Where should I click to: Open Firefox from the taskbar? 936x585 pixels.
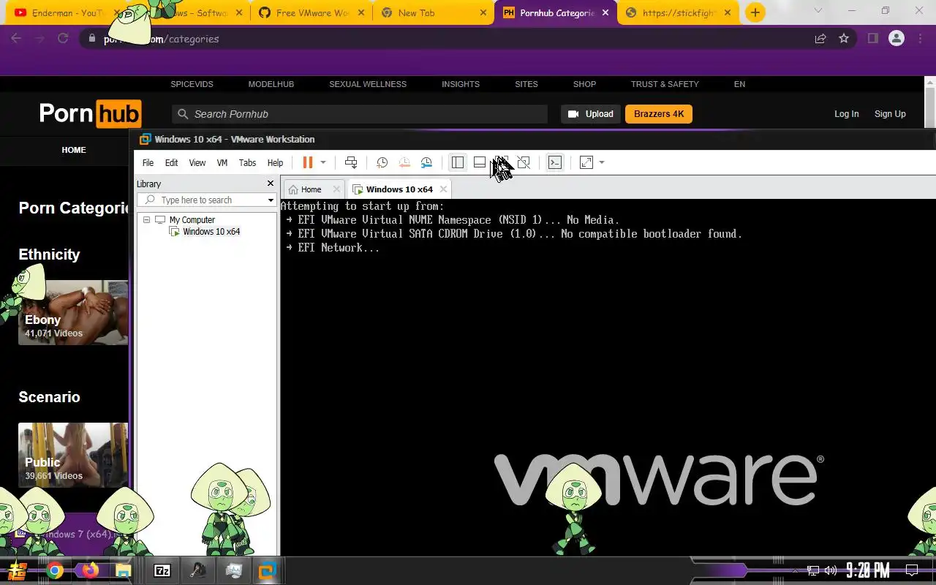point(90,570)
